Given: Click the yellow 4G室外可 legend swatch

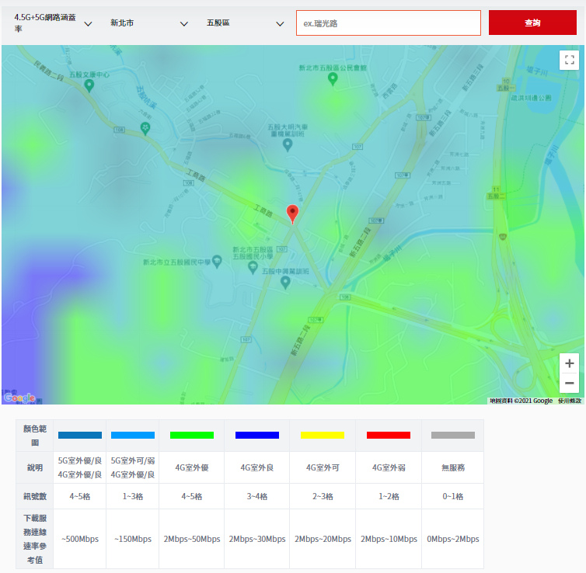Looking at the screenshot, I should (x=323, y=436).
